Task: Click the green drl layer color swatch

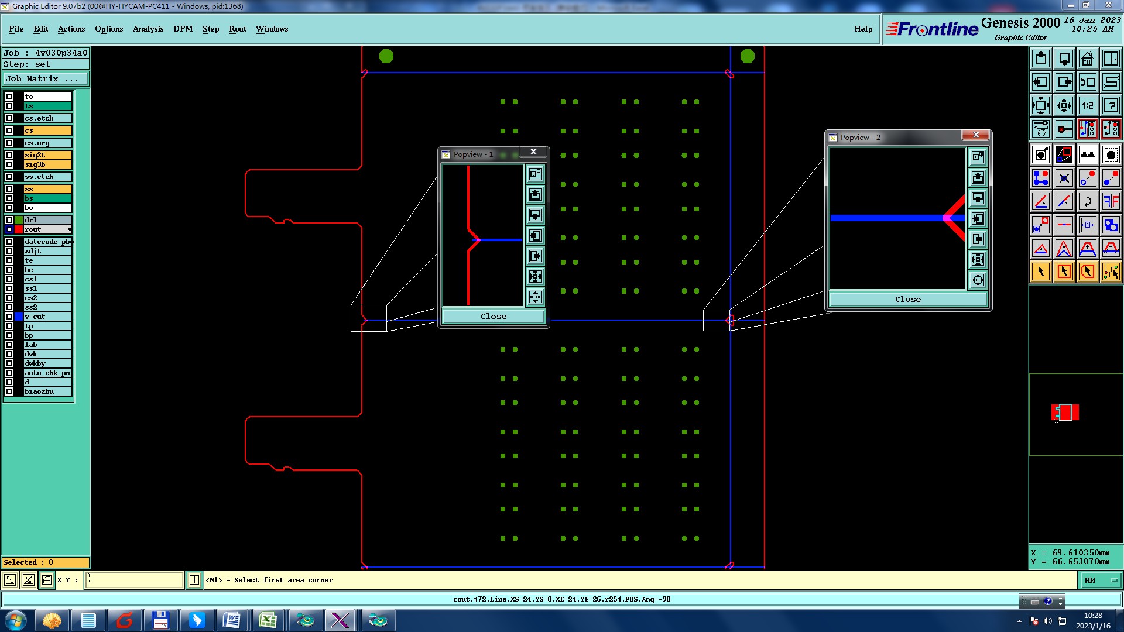Action: click(19, 220)
